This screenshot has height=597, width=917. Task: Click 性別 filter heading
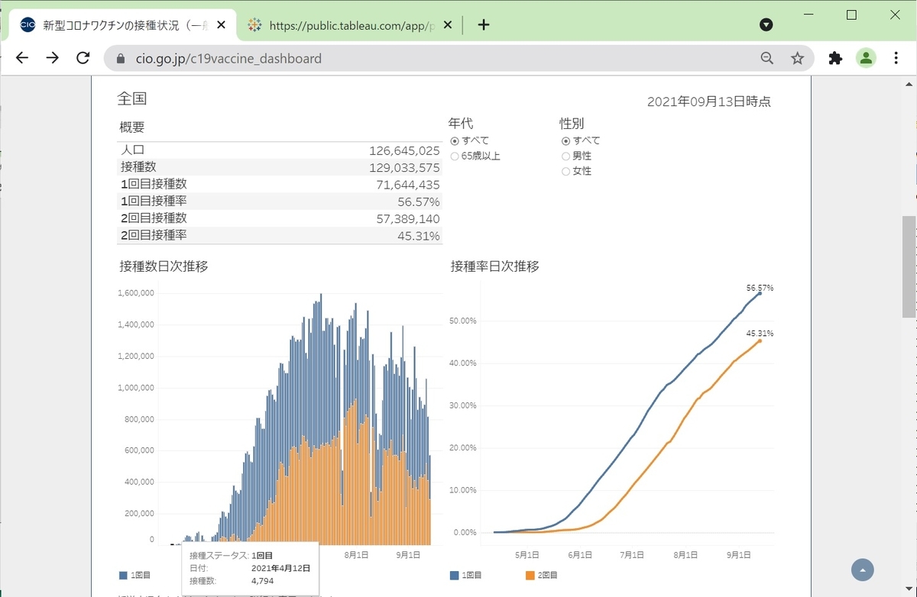coord(572,123)
